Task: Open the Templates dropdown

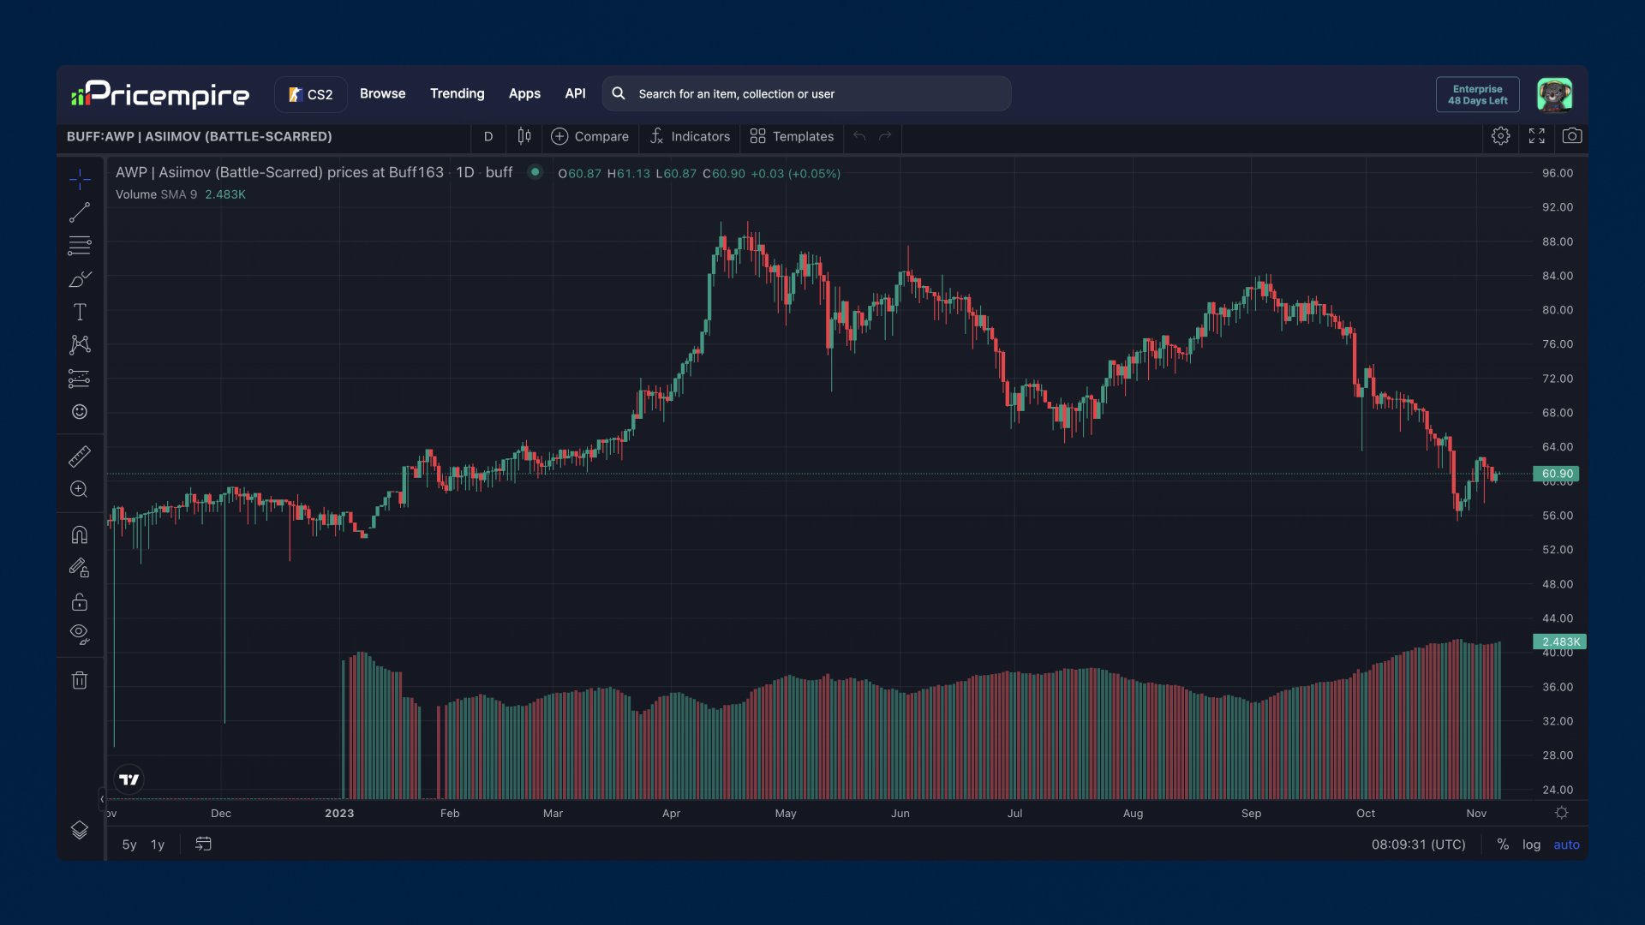Action: pyautogui.click(x=792, y=137)
